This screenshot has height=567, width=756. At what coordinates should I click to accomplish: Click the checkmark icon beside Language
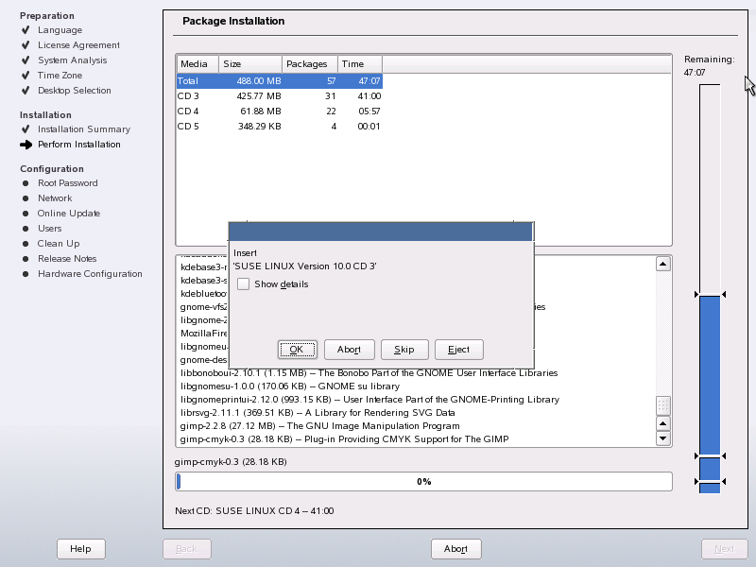(26, 30)
